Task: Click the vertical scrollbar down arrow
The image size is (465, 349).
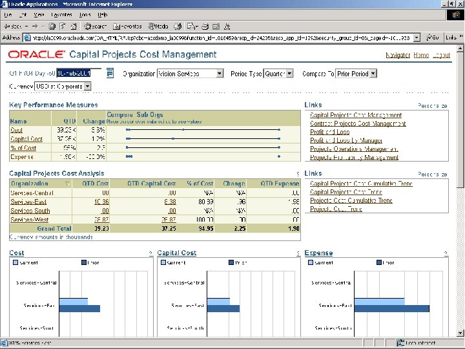Action: (x=460, y=333)
